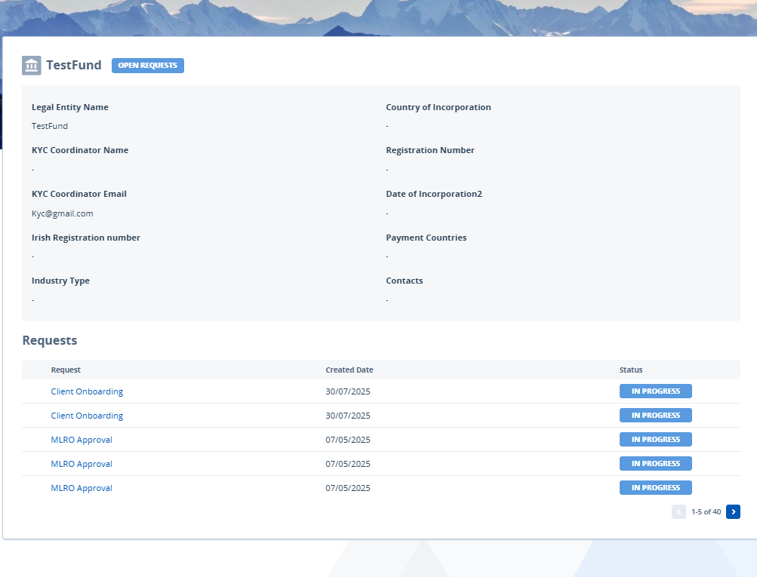757x577 pixels.
Task: Sort by the Created Date column header
Action: [x=349, y=370]
